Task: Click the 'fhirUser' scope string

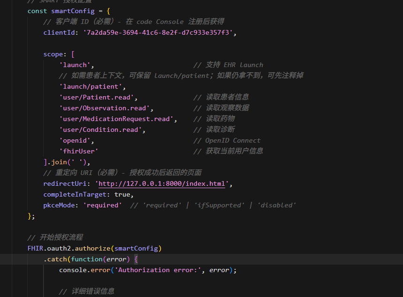Action: click(x=78, y=151)
